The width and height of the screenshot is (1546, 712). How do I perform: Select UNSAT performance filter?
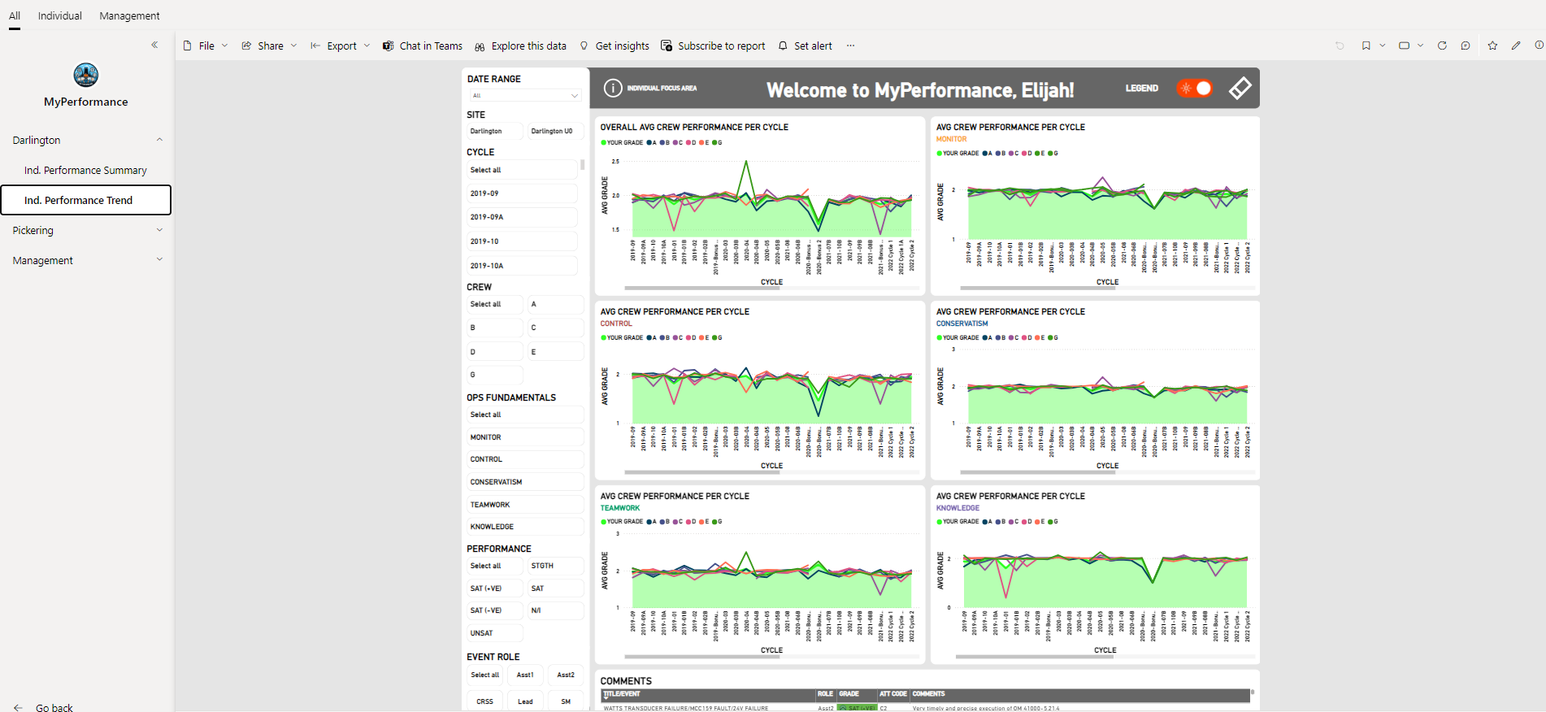[x=495, y=633]
